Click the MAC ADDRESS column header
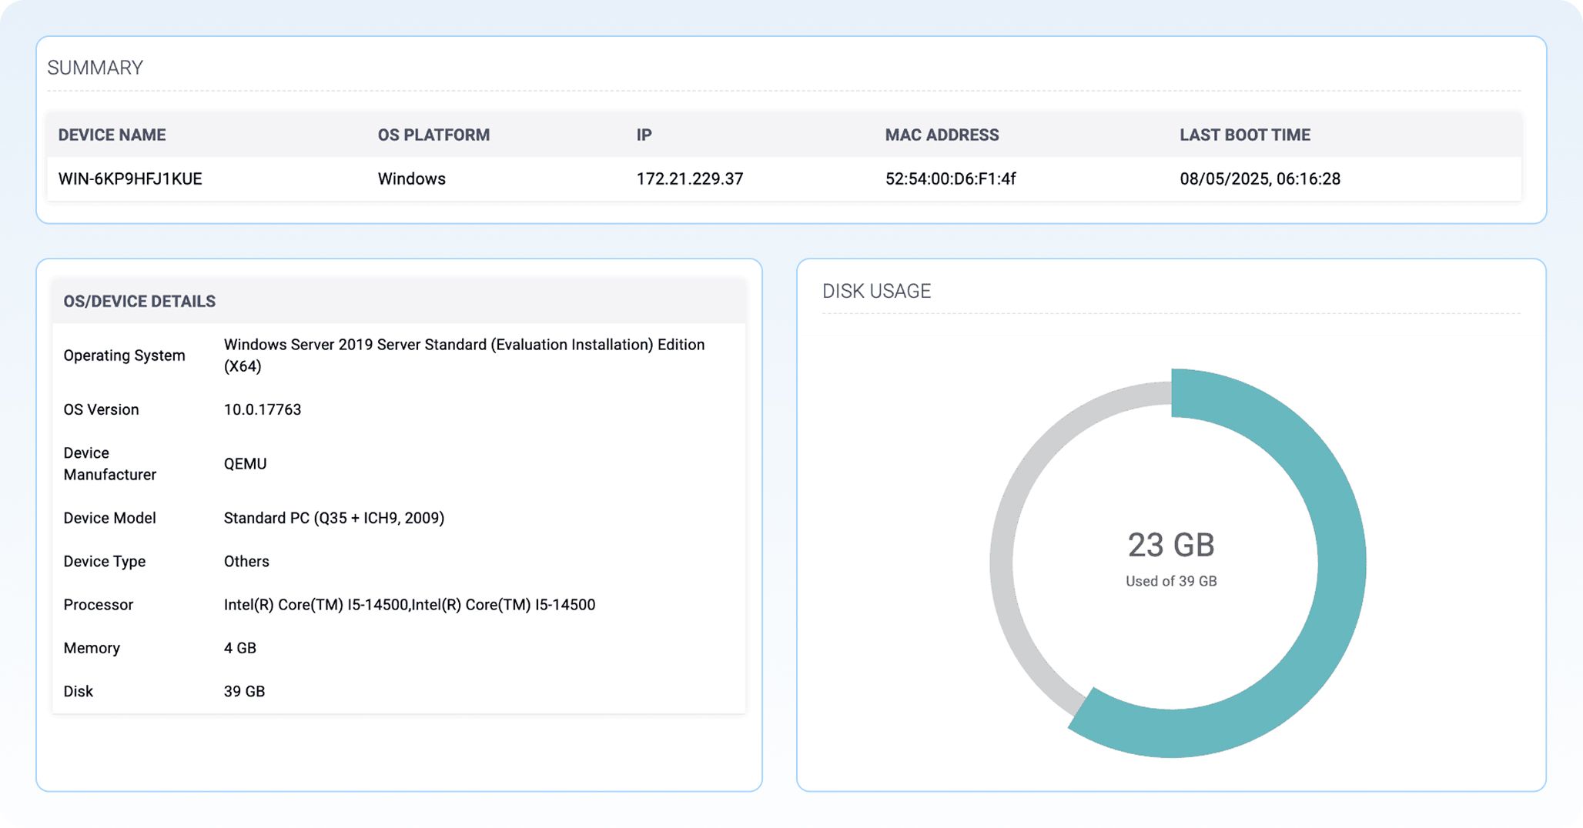The image size is (1583, 828). [x=942, y=135]
